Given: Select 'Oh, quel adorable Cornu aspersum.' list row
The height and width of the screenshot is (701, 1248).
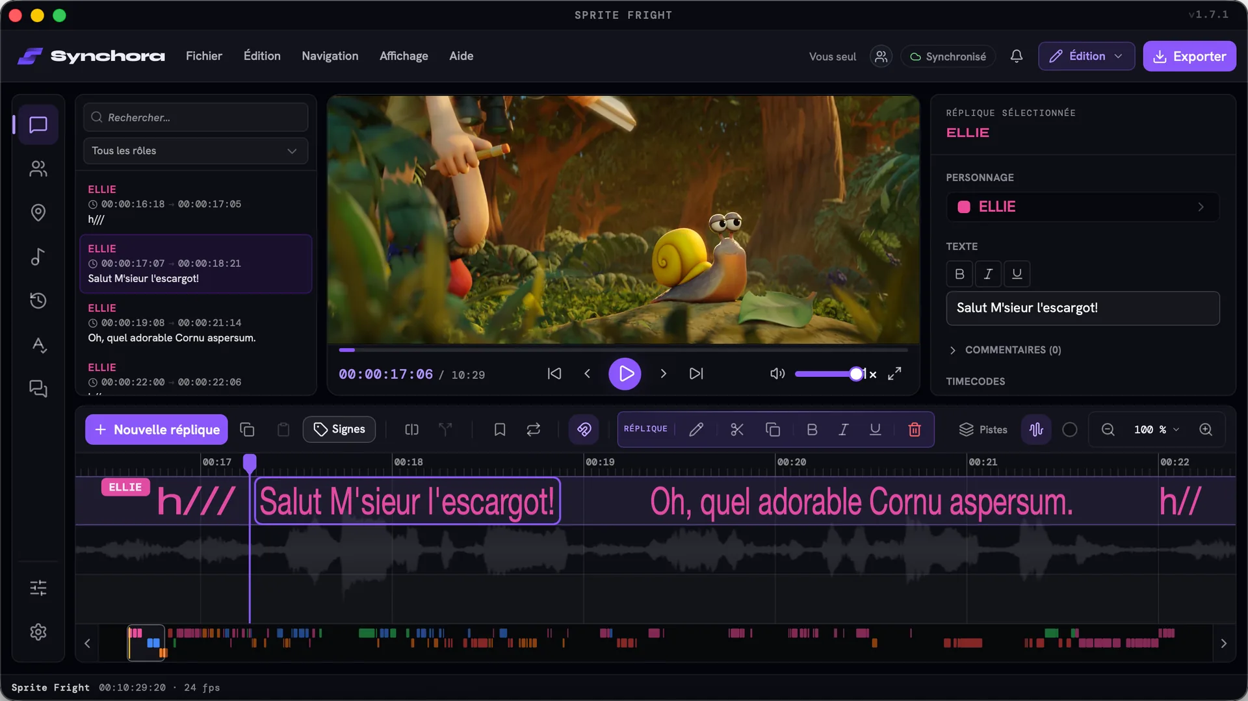Looking at the screenshot, I should 196,323.
